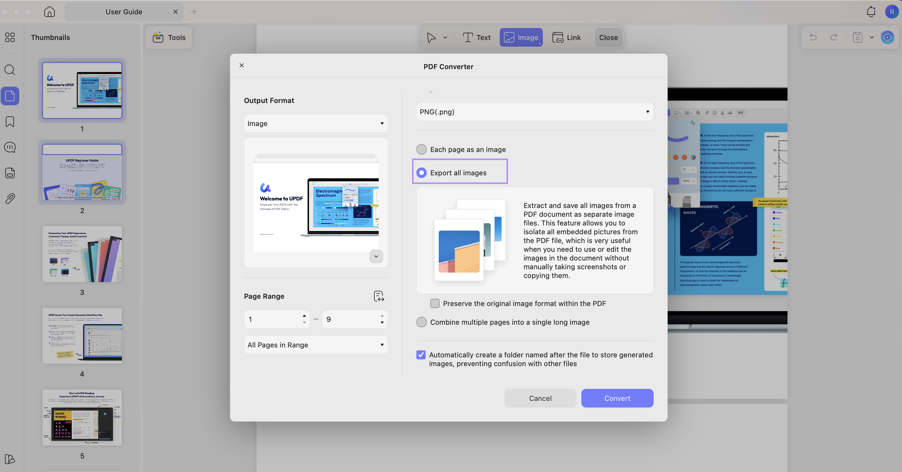Switch to the User Guide tab
The image size is (902, 472).
click(124, 12)
